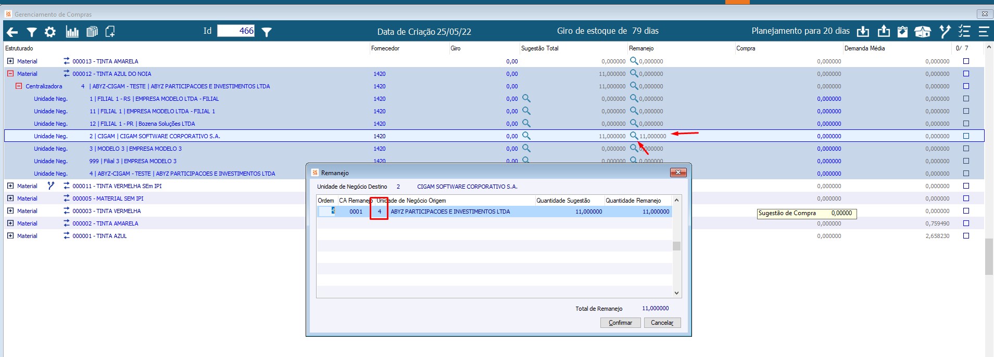Apply the filter funnel next to Id field
Screen dimensions: 994x357
tap(267, 32)
